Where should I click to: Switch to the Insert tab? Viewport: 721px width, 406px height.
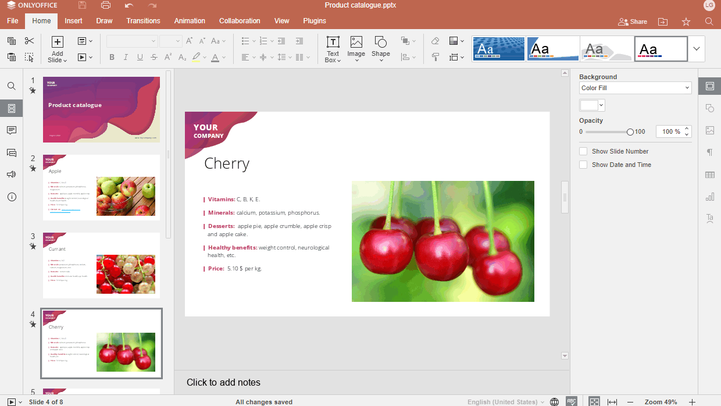[x=73, y=21]
